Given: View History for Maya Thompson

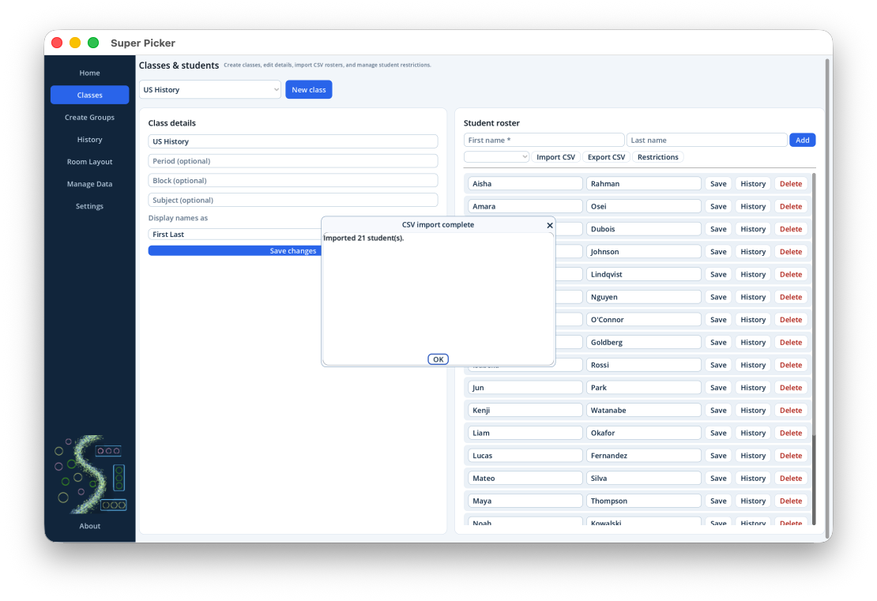Looking at the screenshot, I should (x=753, y=501).
